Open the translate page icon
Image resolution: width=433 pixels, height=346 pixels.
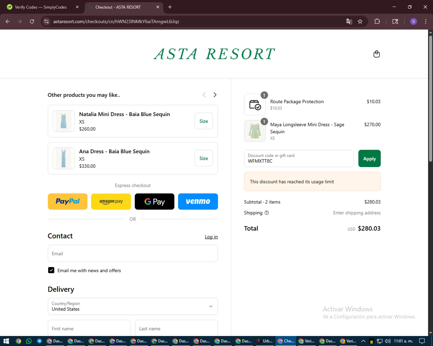[349, 21]
